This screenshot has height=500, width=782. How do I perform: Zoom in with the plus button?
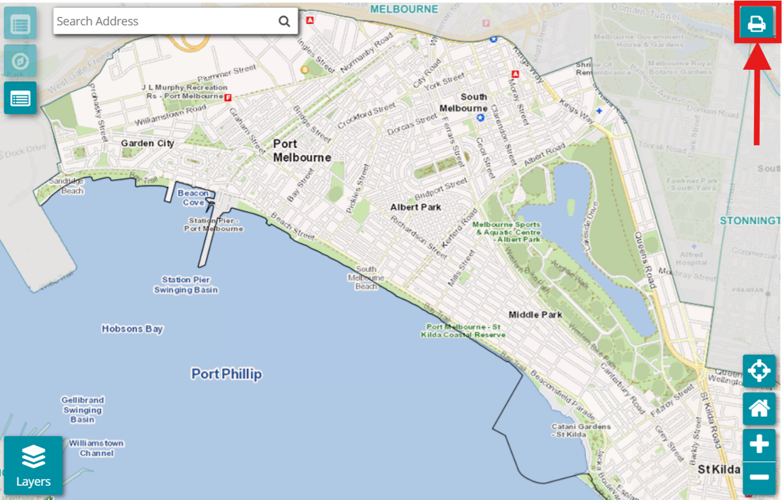[759, 444]
